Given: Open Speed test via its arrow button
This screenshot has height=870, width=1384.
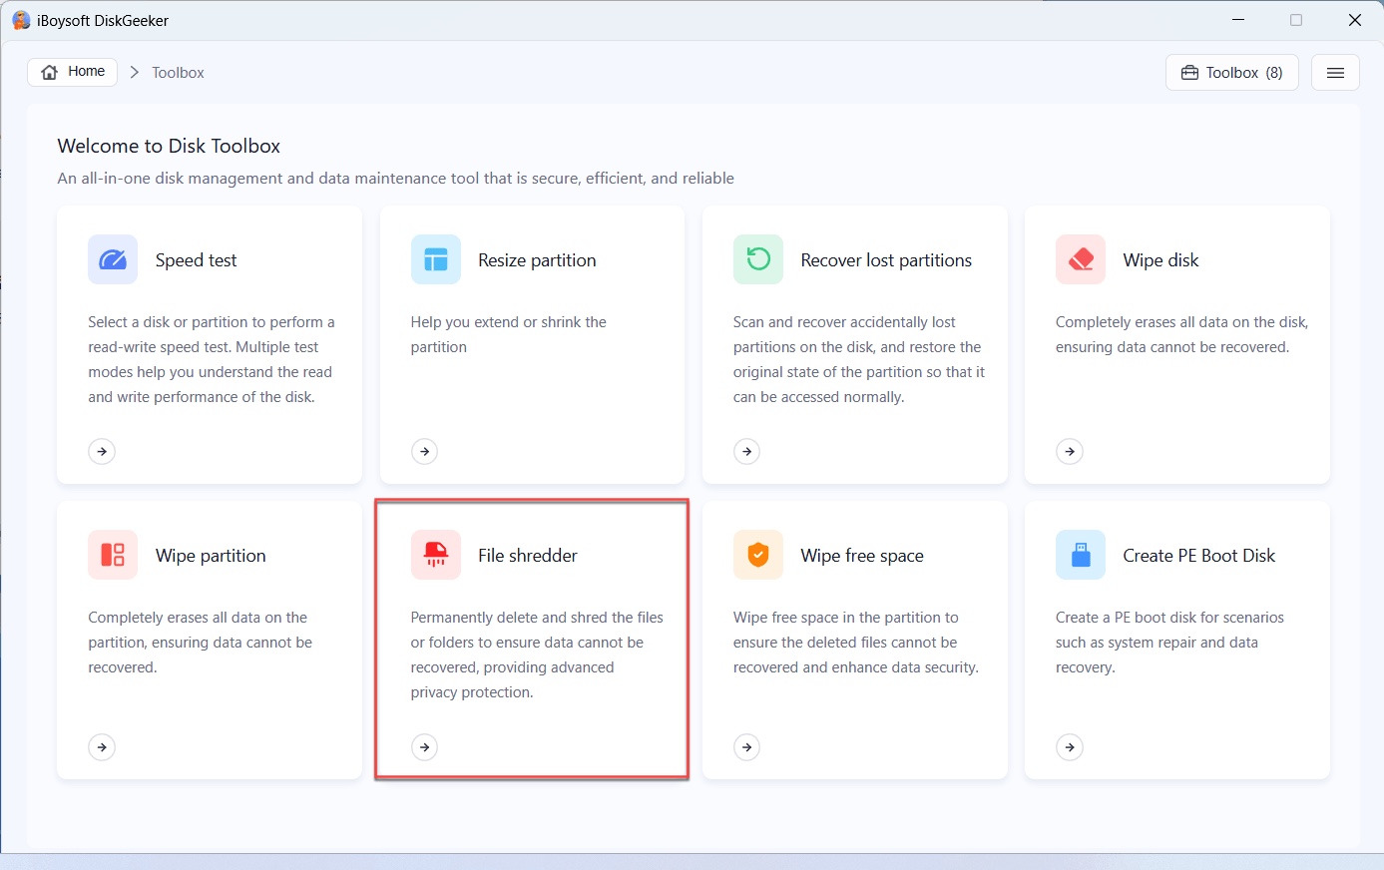Looking at the screenshot, I should [x=102, y=452].
